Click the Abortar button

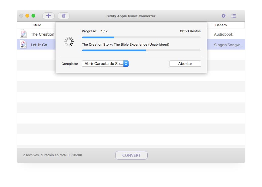click(185, 64)
